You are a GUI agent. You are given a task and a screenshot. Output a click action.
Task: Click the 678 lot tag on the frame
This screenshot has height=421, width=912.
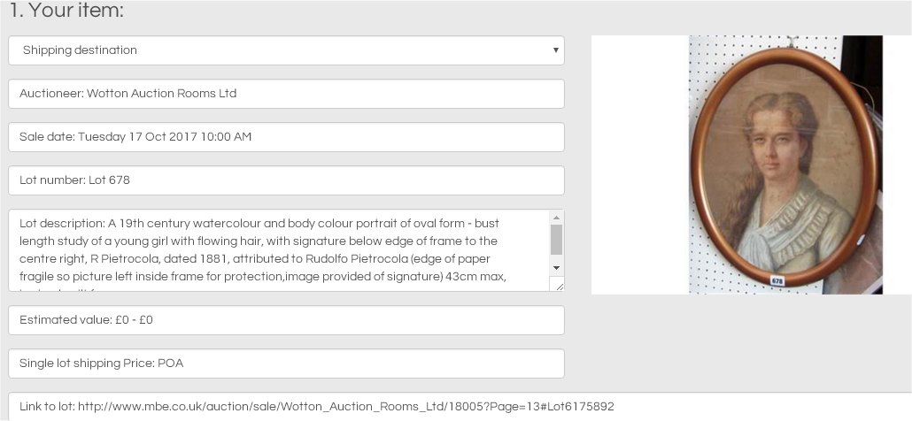[777, 281]
